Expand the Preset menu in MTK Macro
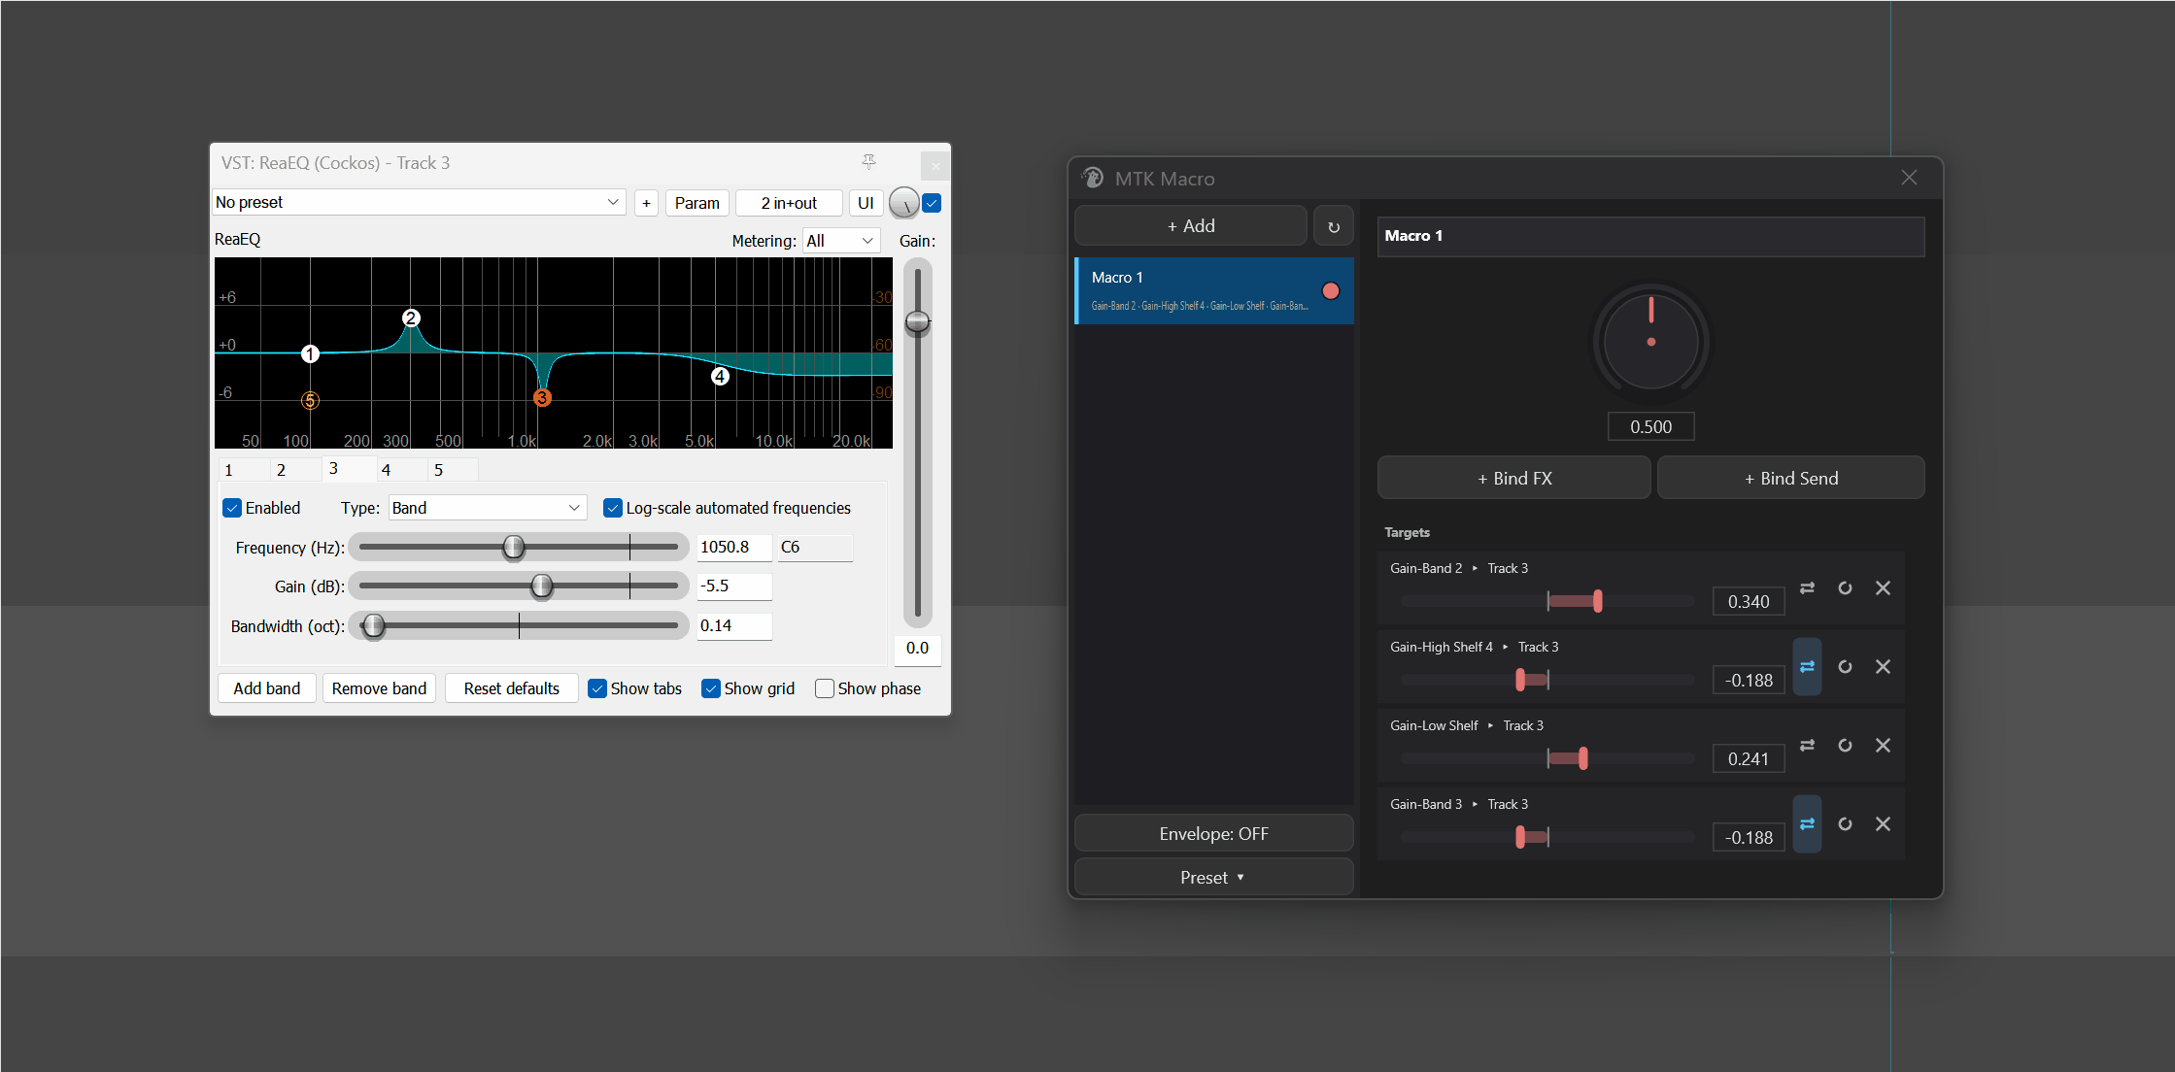This screenshot has height=1072, width=2175. (1213, 877)
